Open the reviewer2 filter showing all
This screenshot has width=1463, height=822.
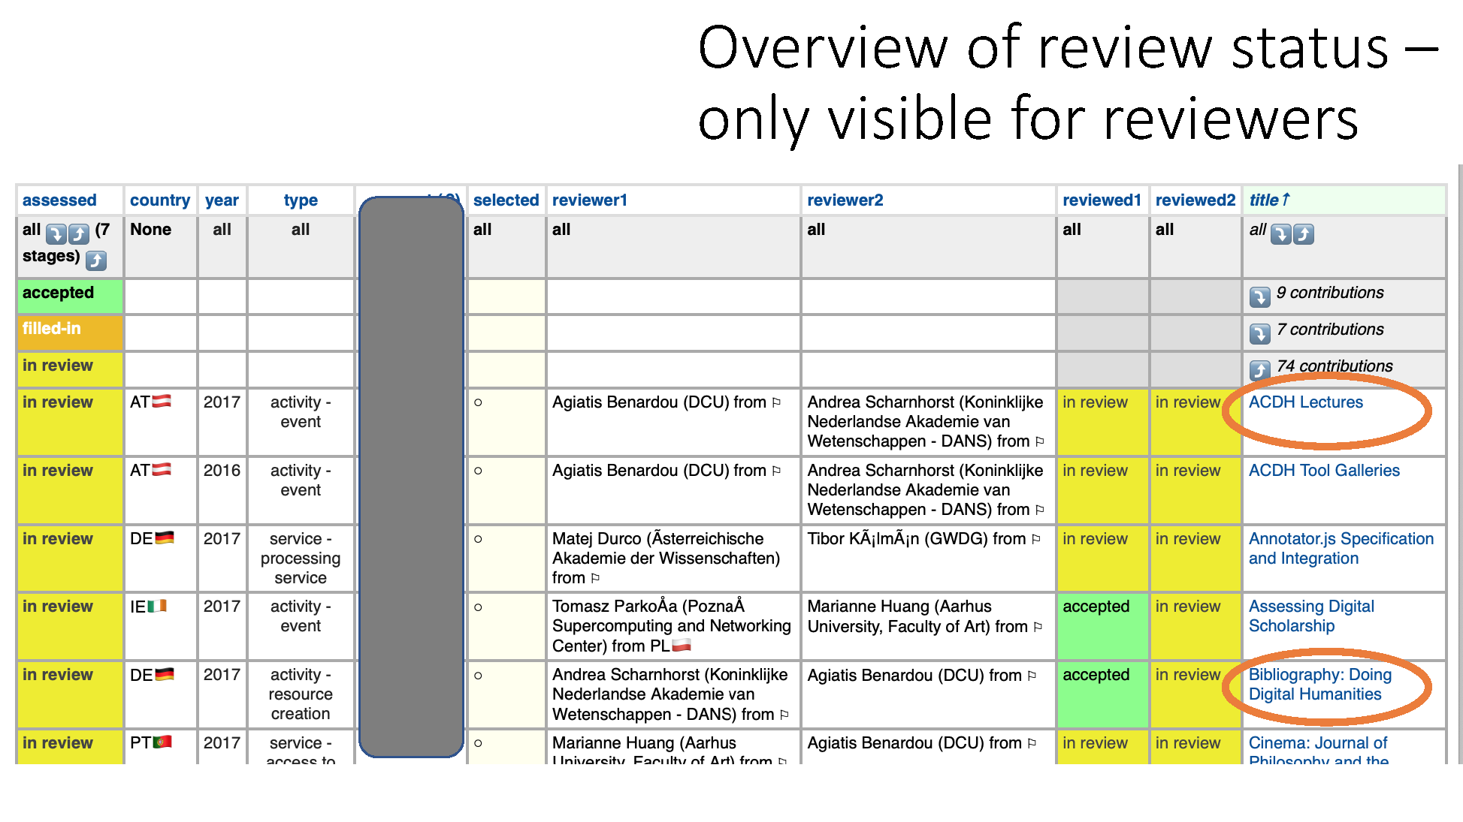[816, 230]
